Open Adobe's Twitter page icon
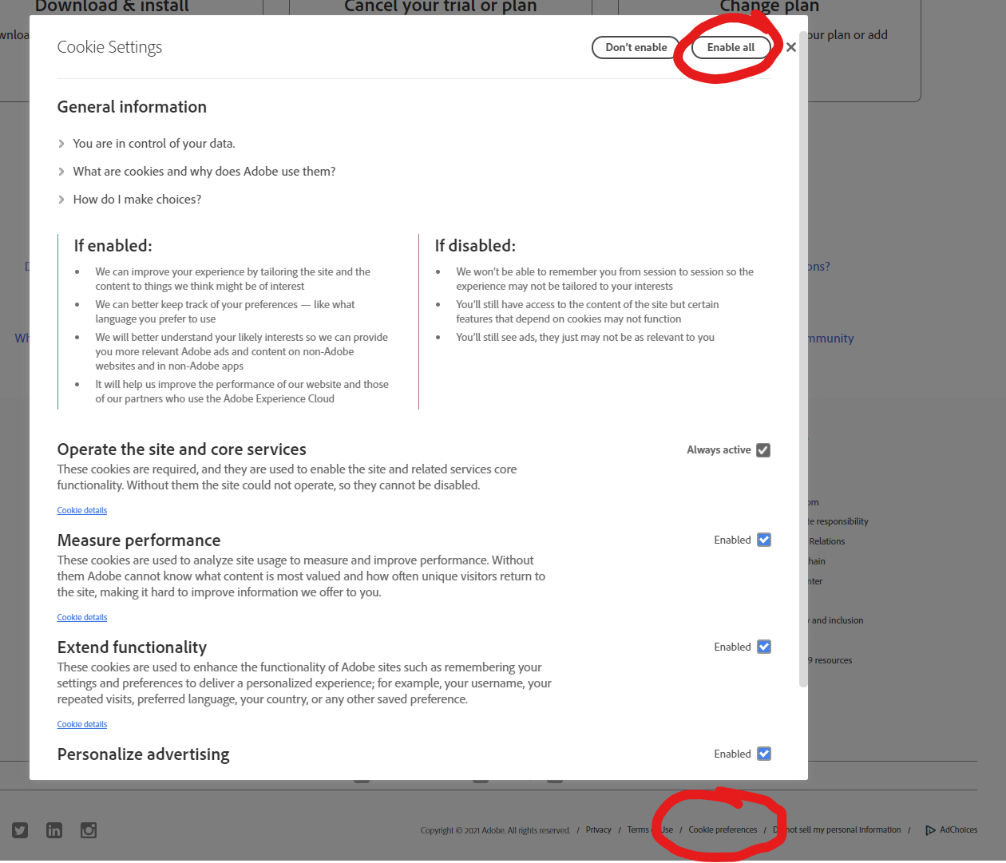1006x863 pixels. (x=19, y=830)
